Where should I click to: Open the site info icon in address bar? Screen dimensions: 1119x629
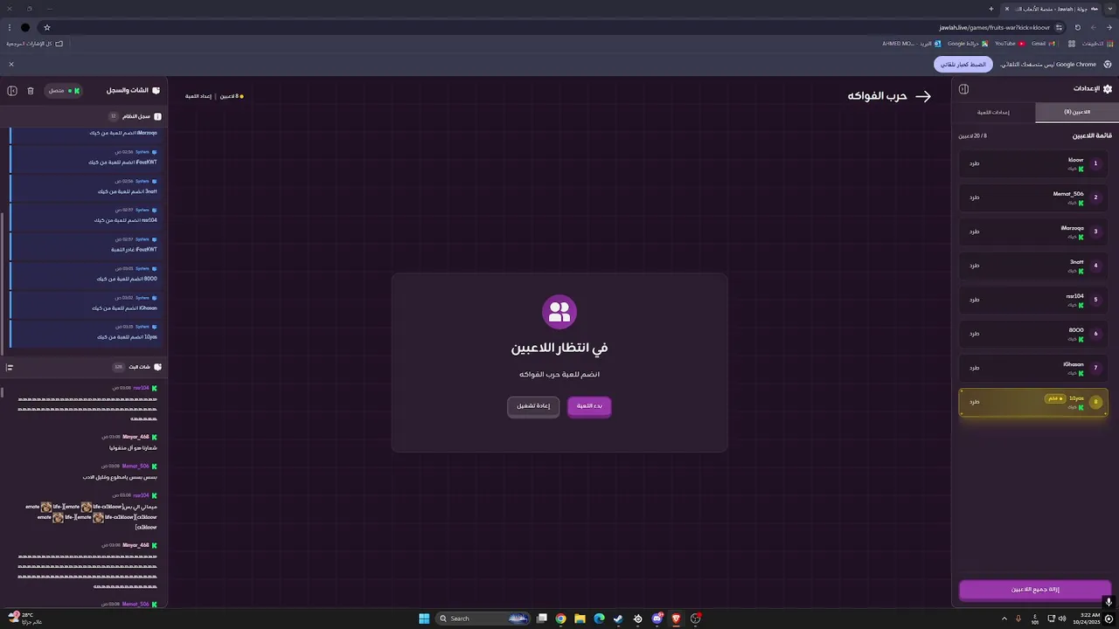(1059, 27)
